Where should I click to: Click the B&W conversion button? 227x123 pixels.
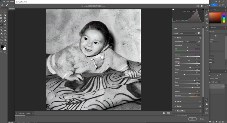tap(198, 29)
